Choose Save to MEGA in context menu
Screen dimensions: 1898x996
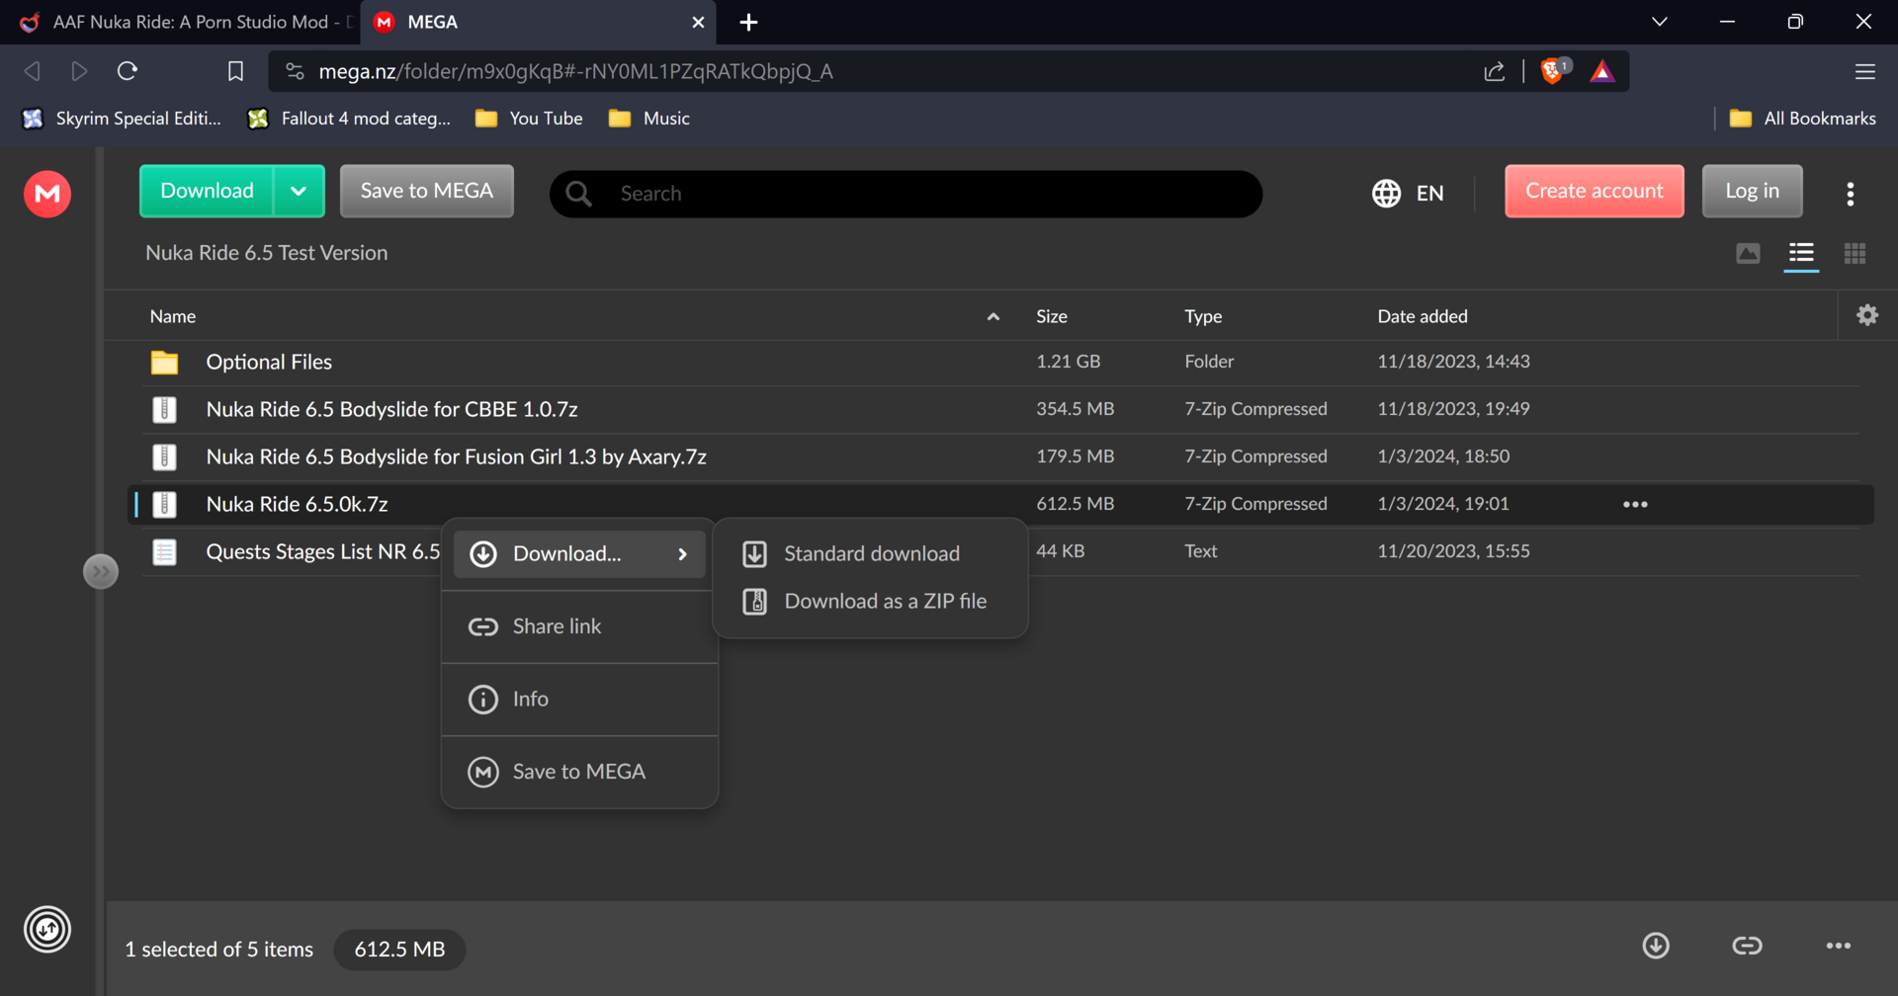pos(579,772)
